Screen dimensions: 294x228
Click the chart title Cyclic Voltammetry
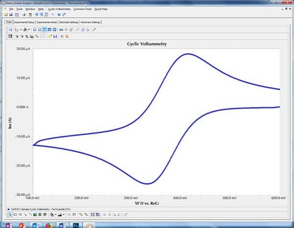(147, 44)
